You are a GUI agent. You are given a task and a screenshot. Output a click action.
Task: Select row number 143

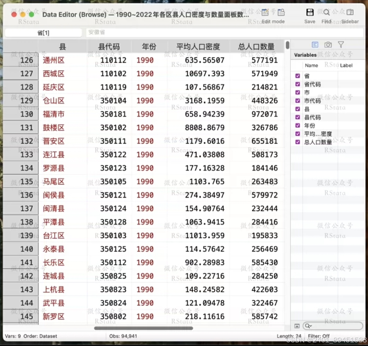[x=21, y=289]
